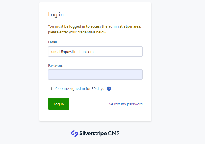This screenshot has height=144, width=205.
Task: Place cursor after the masked password dots
Action: (63, 75)
